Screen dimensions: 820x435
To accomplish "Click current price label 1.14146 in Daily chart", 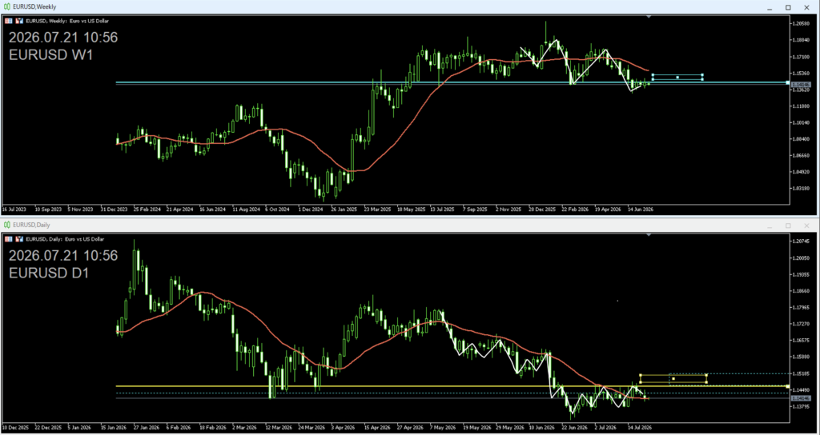I will [801, 398].
